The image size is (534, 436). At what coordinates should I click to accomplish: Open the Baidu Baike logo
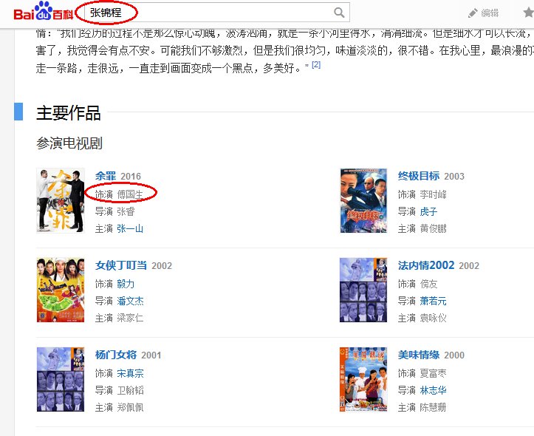coord(44,11)
